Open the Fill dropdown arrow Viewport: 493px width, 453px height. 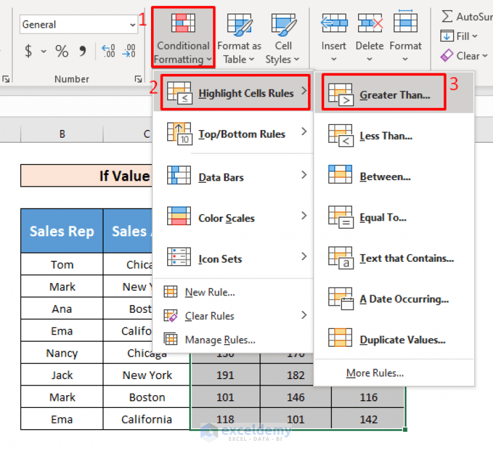[x=474, y=36]
